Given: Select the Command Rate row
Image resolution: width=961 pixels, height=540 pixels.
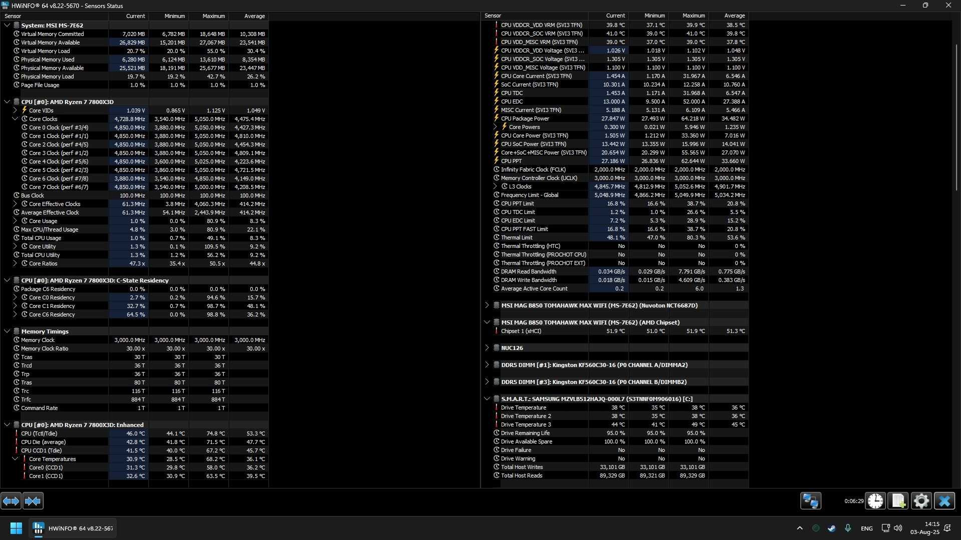Looking at the screenshot, I should point(134,408).
